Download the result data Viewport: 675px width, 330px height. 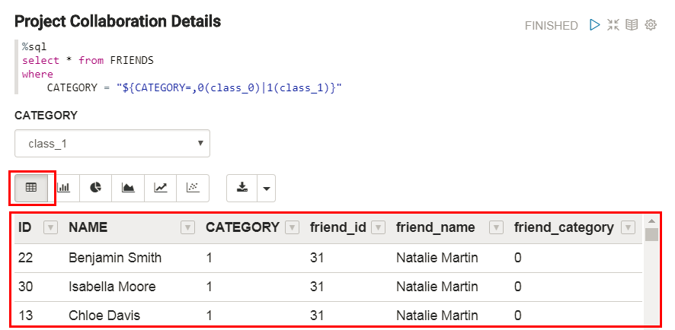point(242,187)
